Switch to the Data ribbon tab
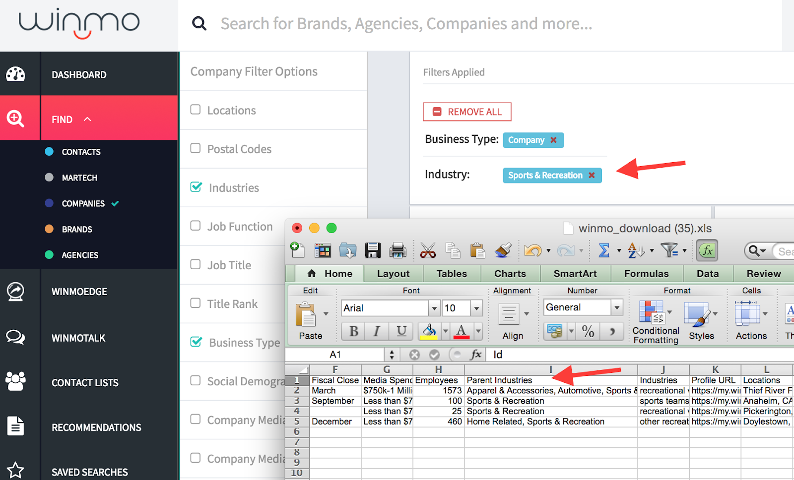The image size is (794, 480). pyautogui.click(x=708, y=274)
